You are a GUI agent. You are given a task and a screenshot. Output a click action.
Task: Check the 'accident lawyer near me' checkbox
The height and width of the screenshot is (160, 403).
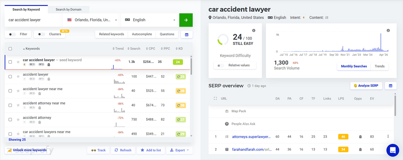tap(10, 91)
